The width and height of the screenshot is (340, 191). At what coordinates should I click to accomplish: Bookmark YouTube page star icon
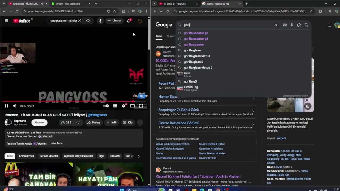[114, 11]
